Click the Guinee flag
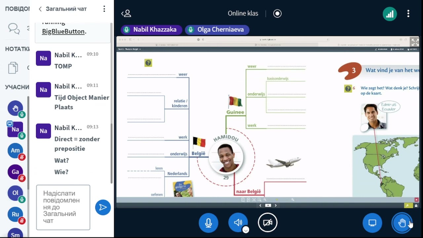Screen dimensions: 423x238 [x=235, y=101]
